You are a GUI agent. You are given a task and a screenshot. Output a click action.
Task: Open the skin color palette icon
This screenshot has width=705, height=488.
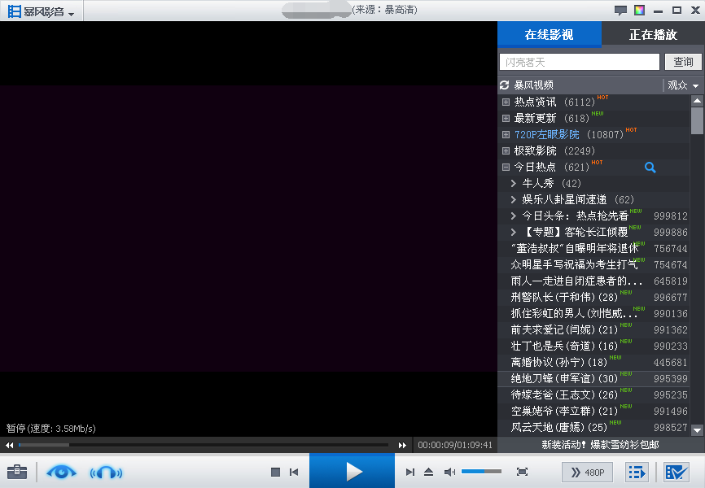pyautogui.click(x=639, y=10)
